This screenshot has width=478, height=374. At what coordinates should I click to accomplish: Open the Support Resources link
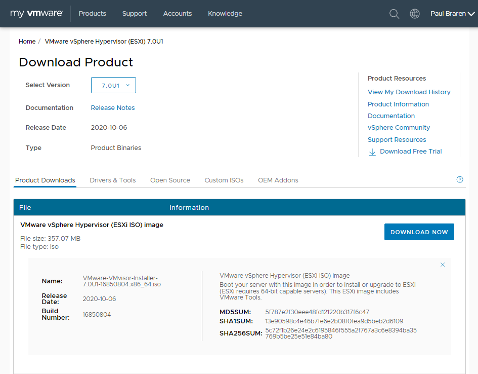(x=397, y=139)
